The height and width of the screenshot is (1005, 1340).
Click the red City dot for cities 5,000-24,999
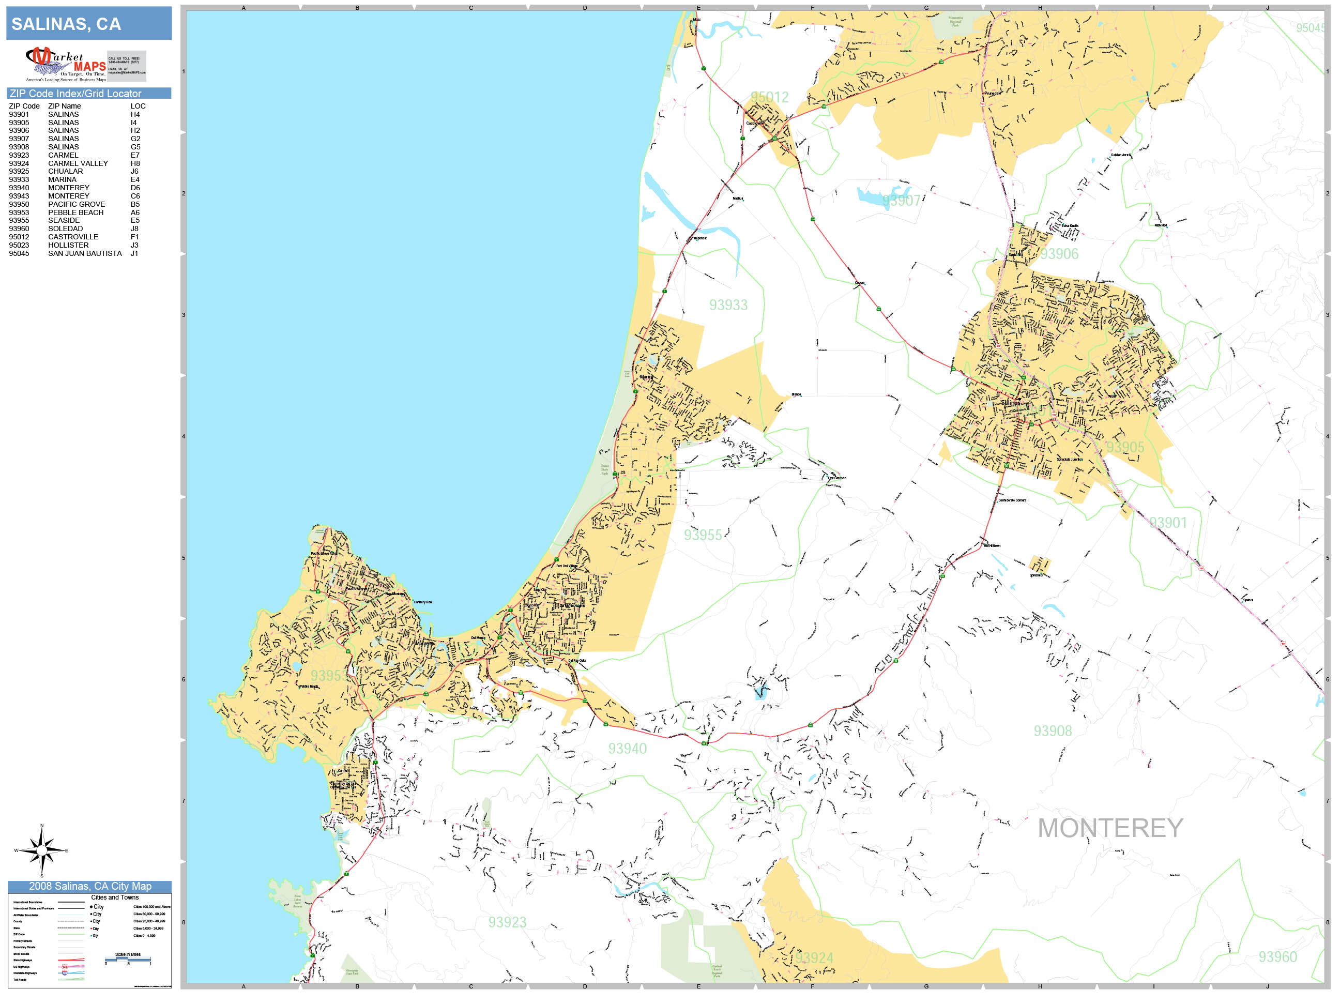click(92, 928)
